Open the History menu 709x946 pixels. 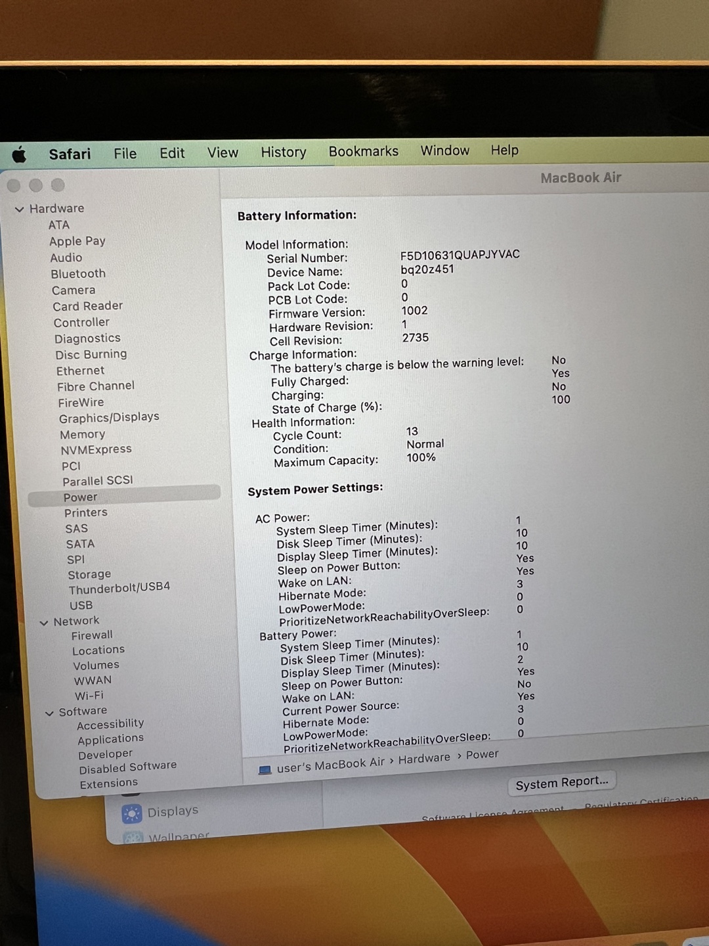(x=284, y=152)
